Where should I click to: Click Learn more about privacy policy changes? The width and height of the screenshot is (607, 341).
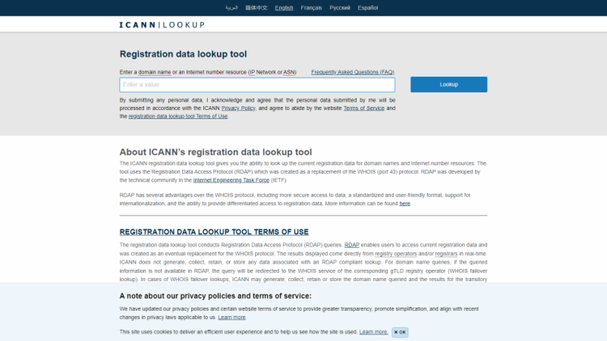[231, 318]
